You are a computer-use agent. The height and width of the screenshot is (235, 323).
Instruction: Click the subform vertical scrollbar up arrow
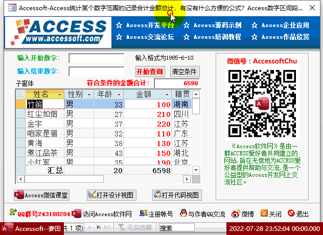(196, 95)
